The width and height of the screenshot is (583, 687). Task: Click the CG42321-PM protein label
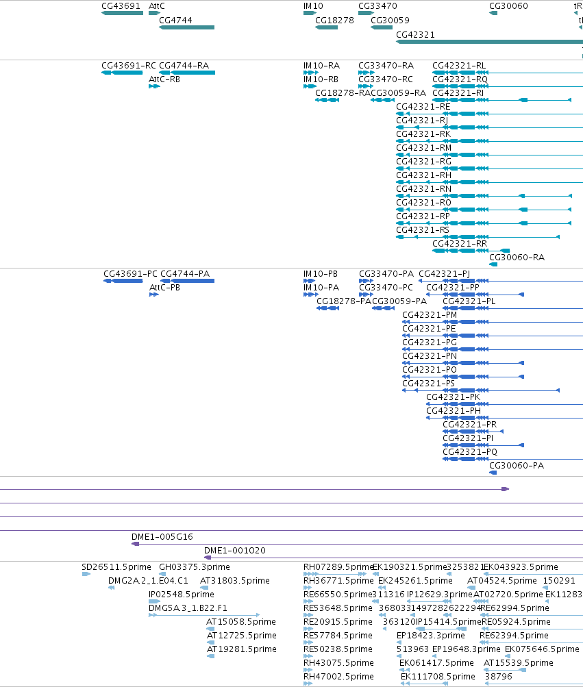coord(430,315)
